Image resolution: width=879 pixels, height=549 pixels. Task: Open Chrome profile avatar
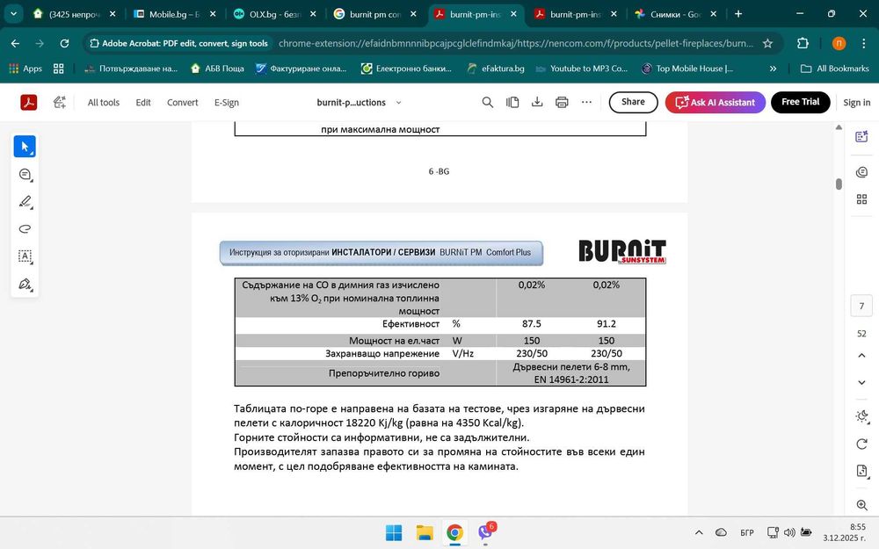coord(839,43)
